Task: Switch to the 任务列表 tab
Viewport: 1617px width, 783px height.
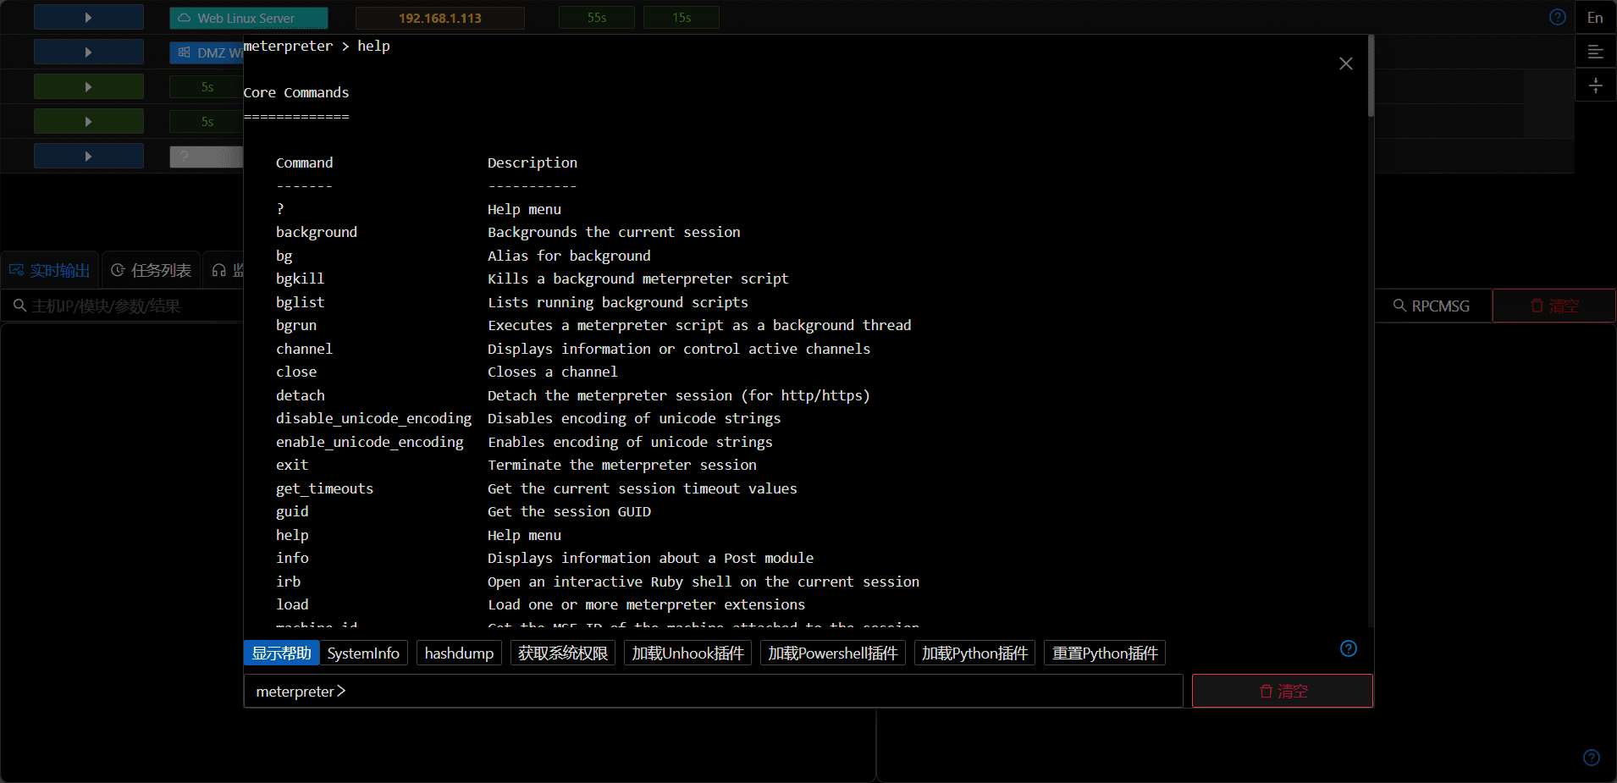Action: point(151,270)
